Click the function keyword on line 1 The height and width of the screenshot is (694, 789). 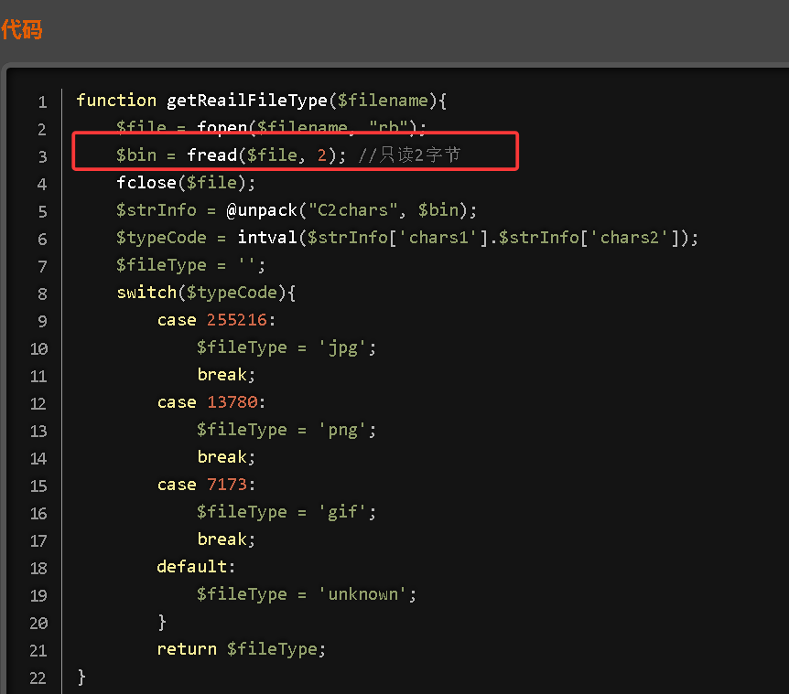pos(116,100)
